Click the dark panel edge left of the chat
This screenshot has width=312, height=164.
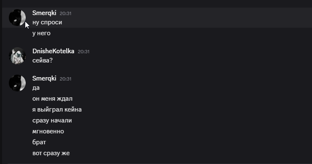click(1, 82)
